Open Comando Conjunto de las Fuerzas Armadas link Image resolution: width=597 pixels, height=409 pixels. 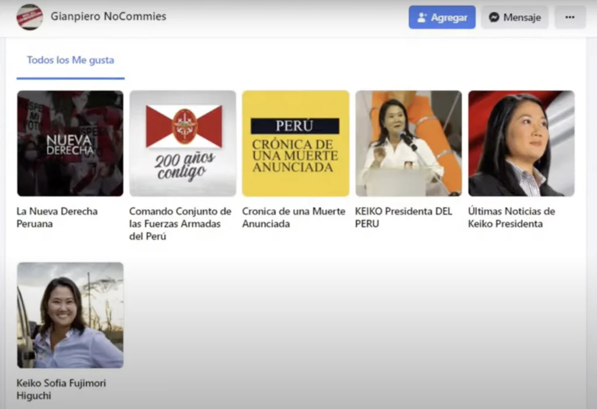point(181,223)
